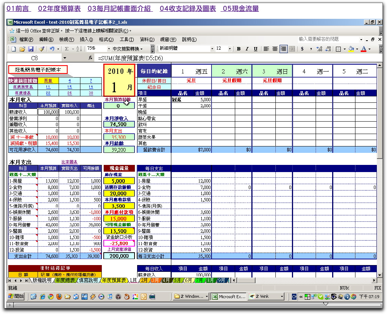The height and width of the screenshot is (314, 387).
Task: Open the 工具(T) menu
Action: point(127,40)
